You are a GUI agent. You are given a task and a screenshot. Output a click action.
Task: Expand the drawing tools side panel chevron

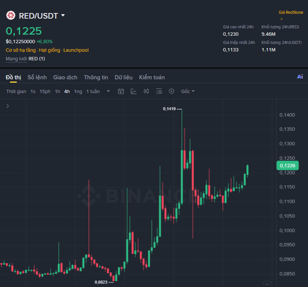pos(8,106)
